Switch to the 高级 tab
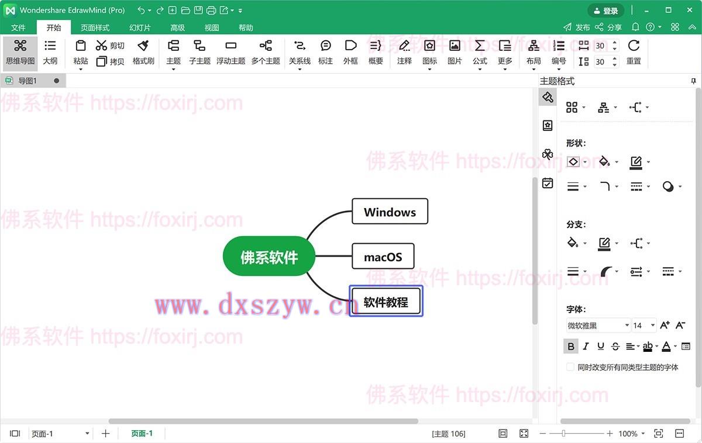Image resolution: width=702 pixels, height=443 pixels. pyautogui.click(x=177, y=27)
